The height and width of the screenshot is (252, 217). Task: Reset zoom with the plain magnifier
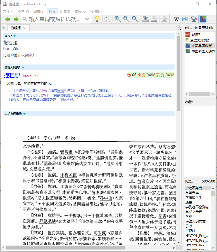pos(135,19)
